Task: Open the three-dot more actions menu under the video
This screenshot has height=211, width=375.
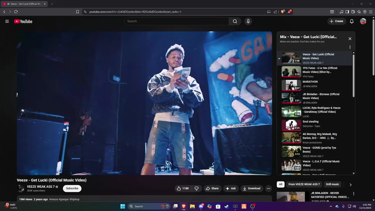Action: point(268,188)
